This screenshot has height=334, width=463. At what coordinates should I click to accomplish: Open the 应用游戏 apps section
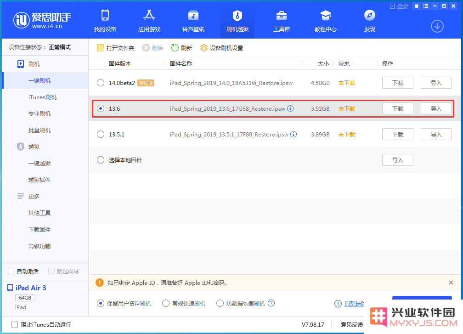[x=149, y=21]
